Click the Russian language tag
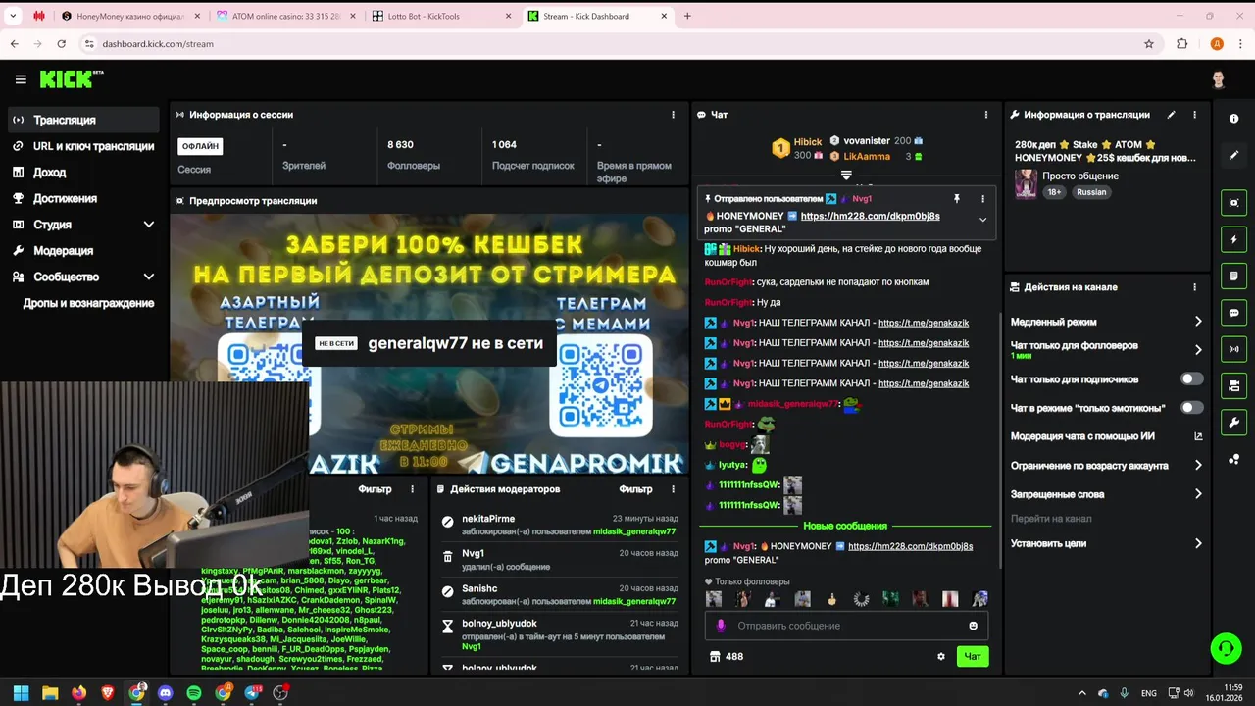The width and height of the screenshot is (1255, 706). pos(1091,192)
